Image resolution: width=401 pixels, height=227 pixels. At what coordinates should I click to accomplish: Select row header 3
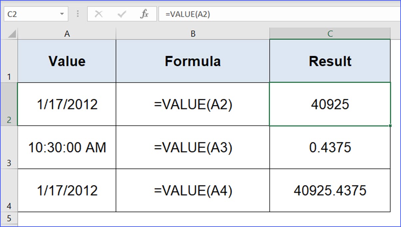pyautogui.click(x=9, y=147)
